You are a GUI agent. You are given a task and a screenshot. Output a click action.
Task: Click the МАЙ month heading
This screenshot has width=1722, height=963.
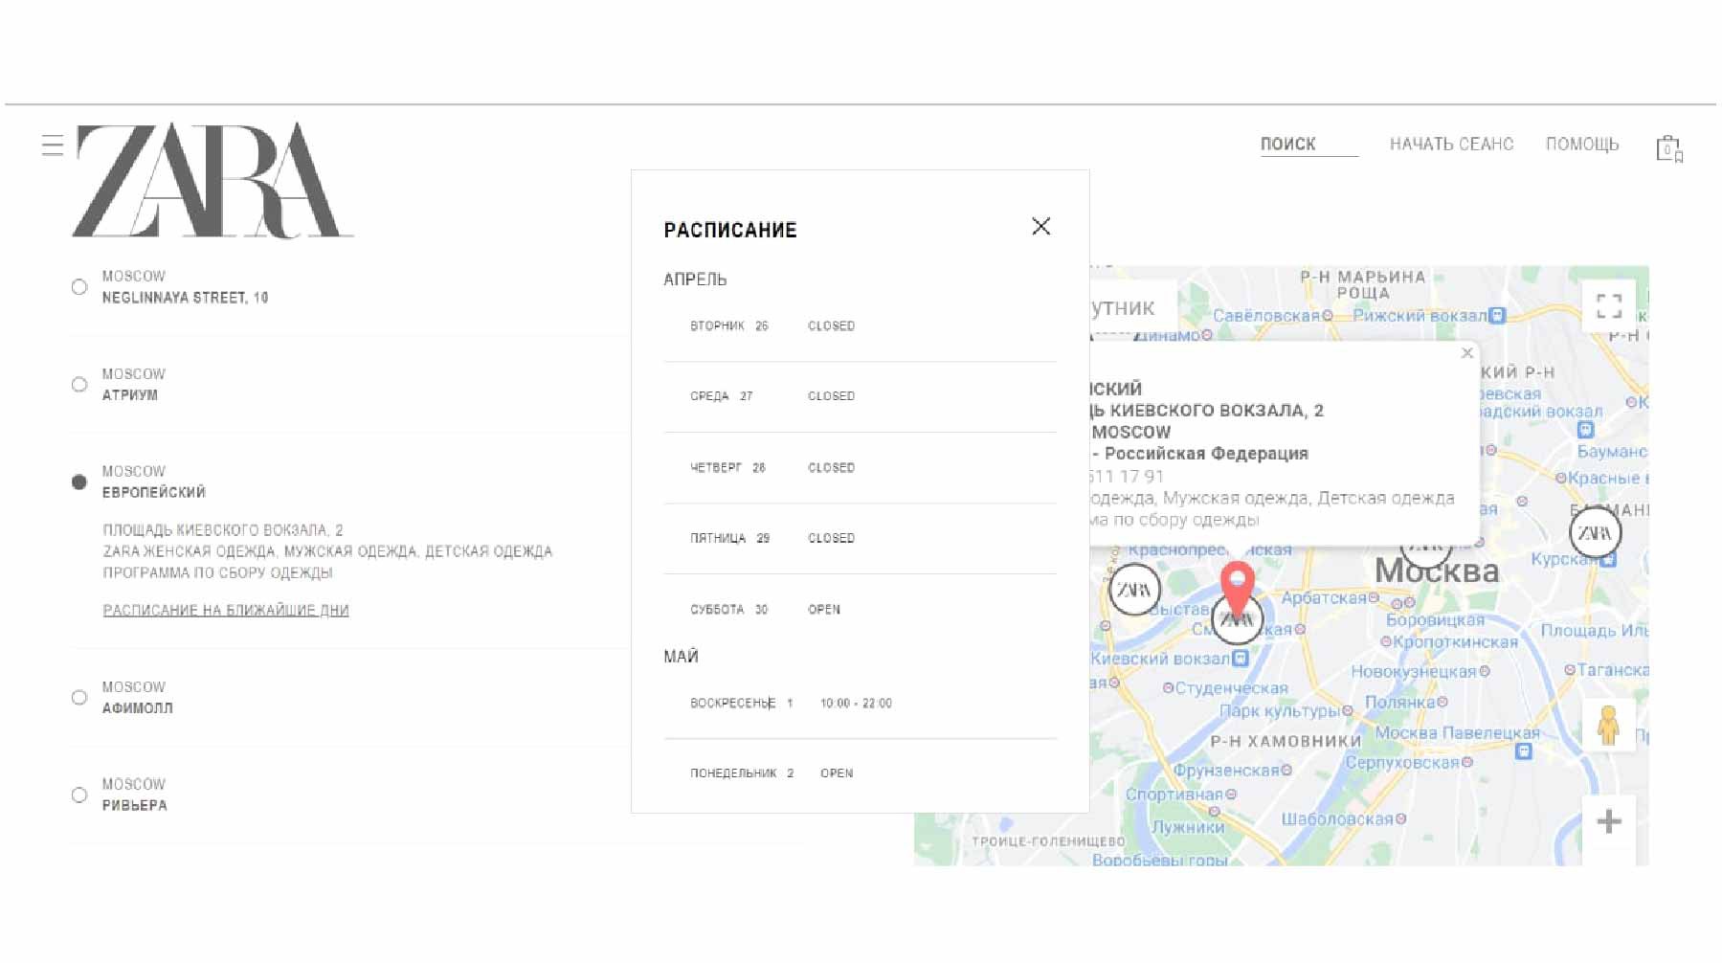681,657
